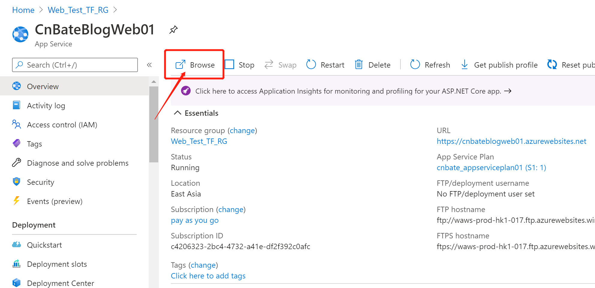Viewport: 595px width, 288px height.
Task: Click the Application Insights rocket icon
Action: point(186,91)
